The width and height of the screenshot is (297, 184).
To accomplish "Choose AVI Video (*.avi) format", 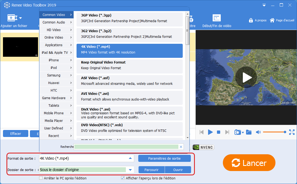I will (x=129, y=96).
